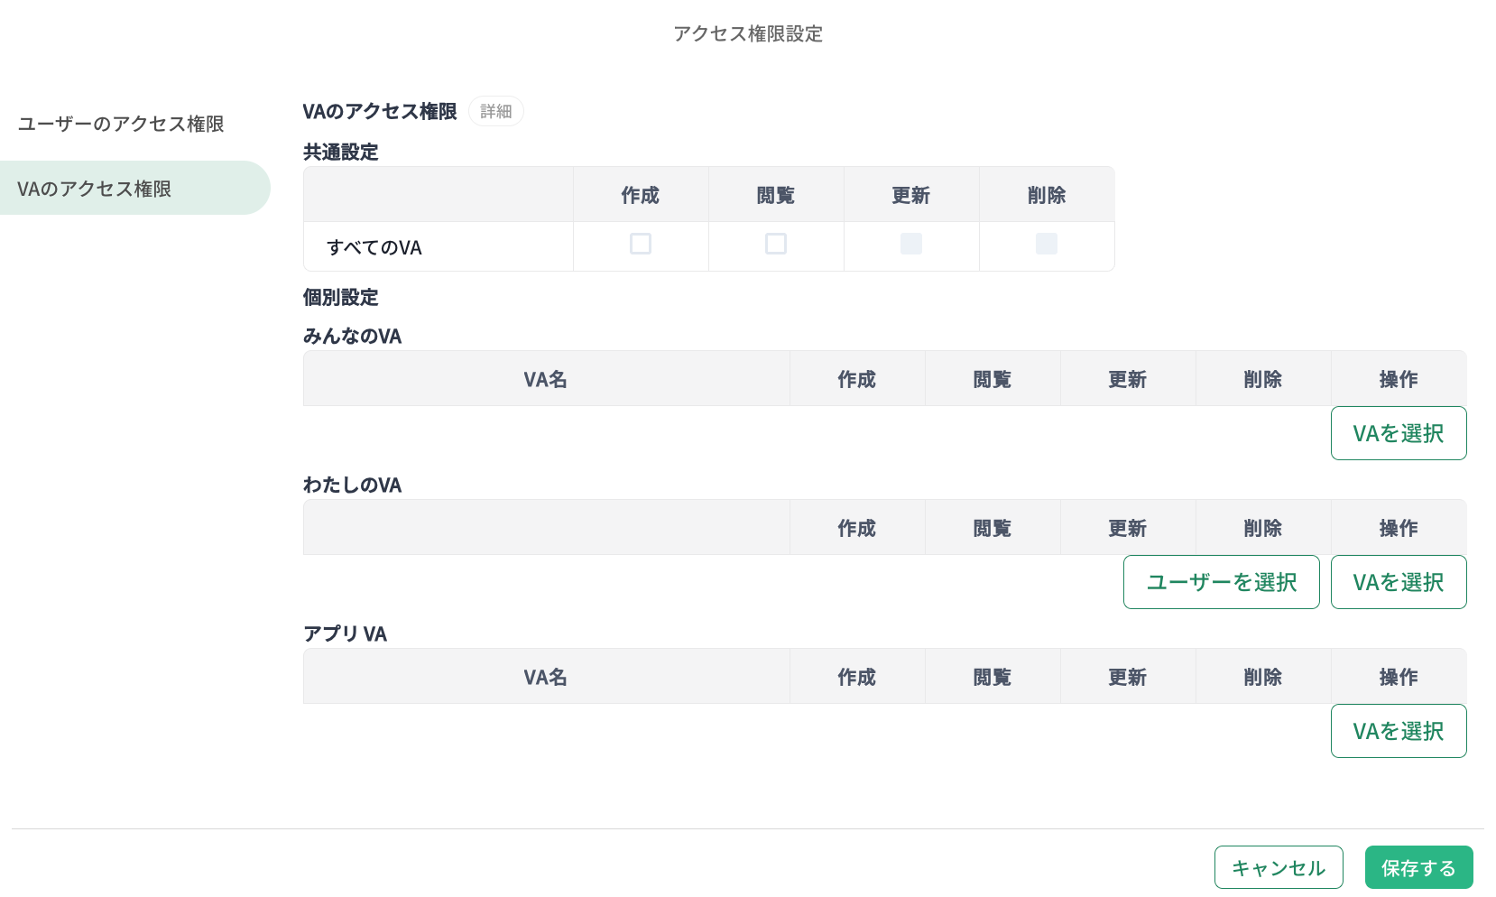Toggle 閲覧 checkbox for すべてのVA
Screen dimensions: 1496x897
[x=776, y=244]
